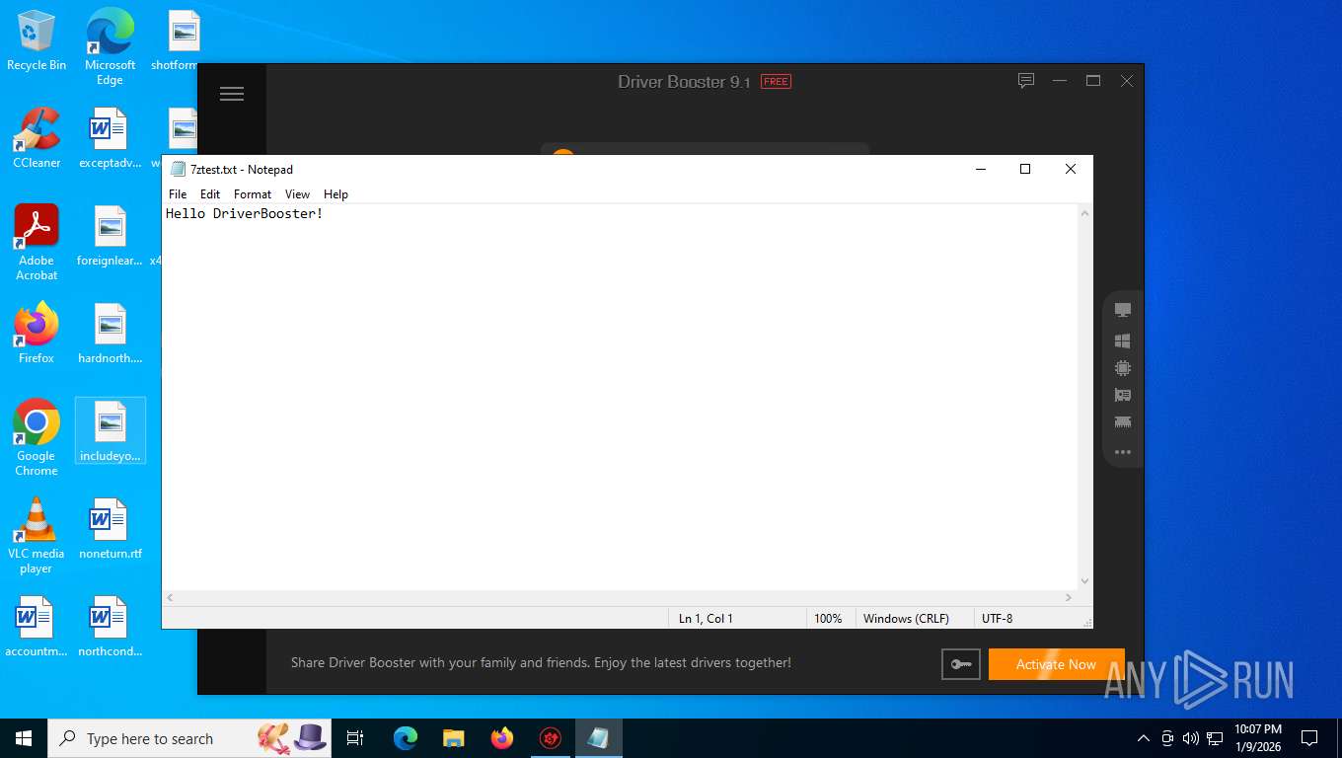Open notification center icon
This screenshot has height=758, width=1342.
1309,738
